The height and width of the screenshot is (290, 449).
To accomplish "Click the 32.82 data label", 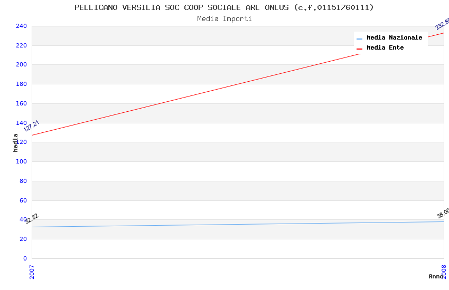I will point(32,219).
